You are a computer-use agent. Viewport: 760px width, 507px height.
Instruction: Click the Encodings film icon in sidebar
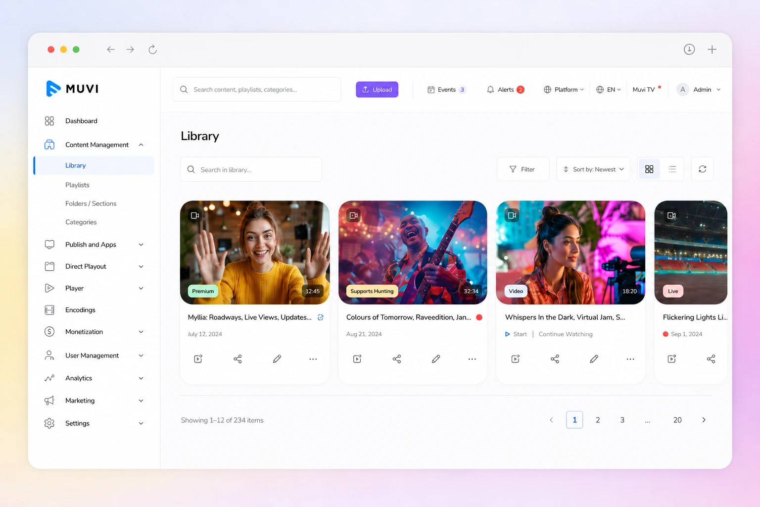coord(49,310)
